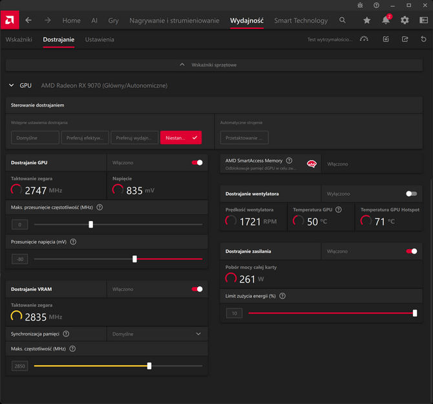Toggle Dostrajanie GPU switch
Viewport: 433px width, 404px height.
(197, 162)
